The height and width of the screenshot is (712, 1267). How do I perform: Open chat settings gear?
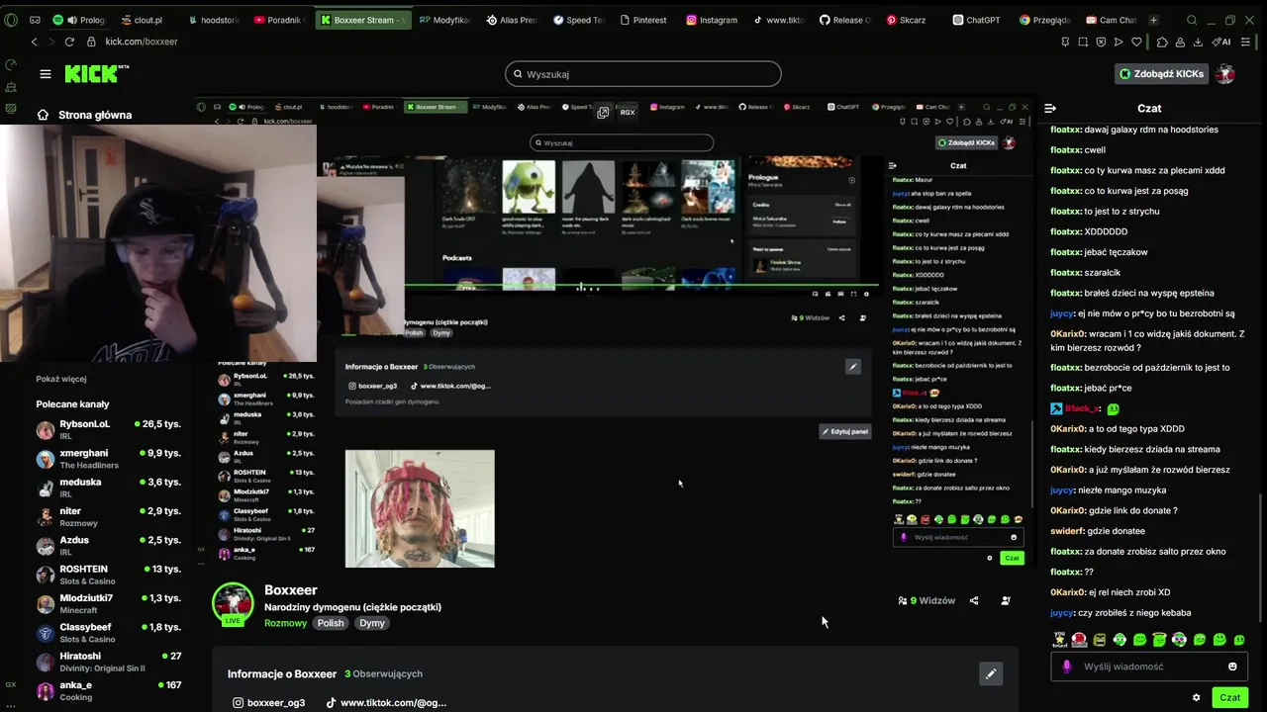pyautogui.click(x=1196, y=697)
